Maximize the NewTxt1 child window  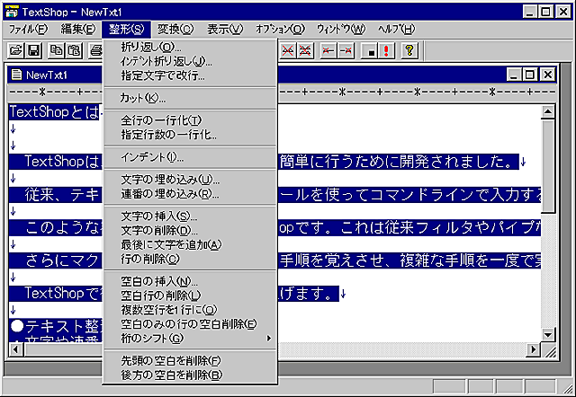(530, 75)
